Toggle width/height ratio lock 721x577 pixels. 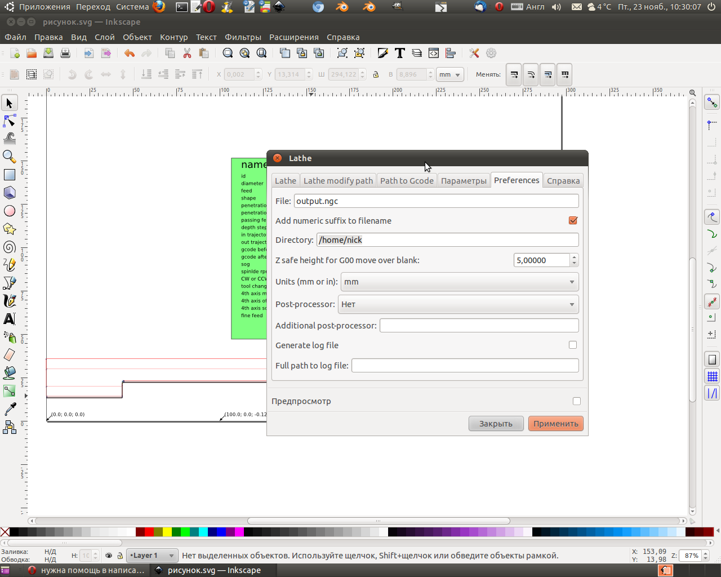[376, 74]
